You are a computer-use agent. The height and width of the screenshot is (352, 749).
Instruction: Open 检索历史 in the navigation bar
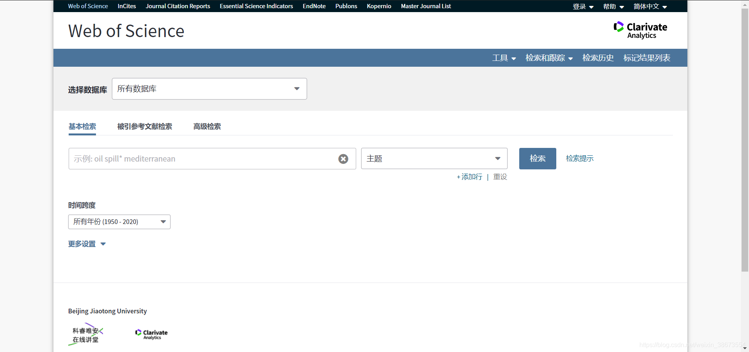[x=598, y=58]
